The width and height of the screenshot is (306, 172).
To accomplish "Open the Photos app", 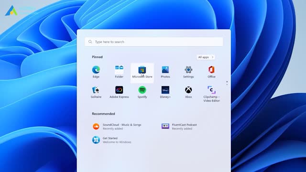I will click(165, 72).
